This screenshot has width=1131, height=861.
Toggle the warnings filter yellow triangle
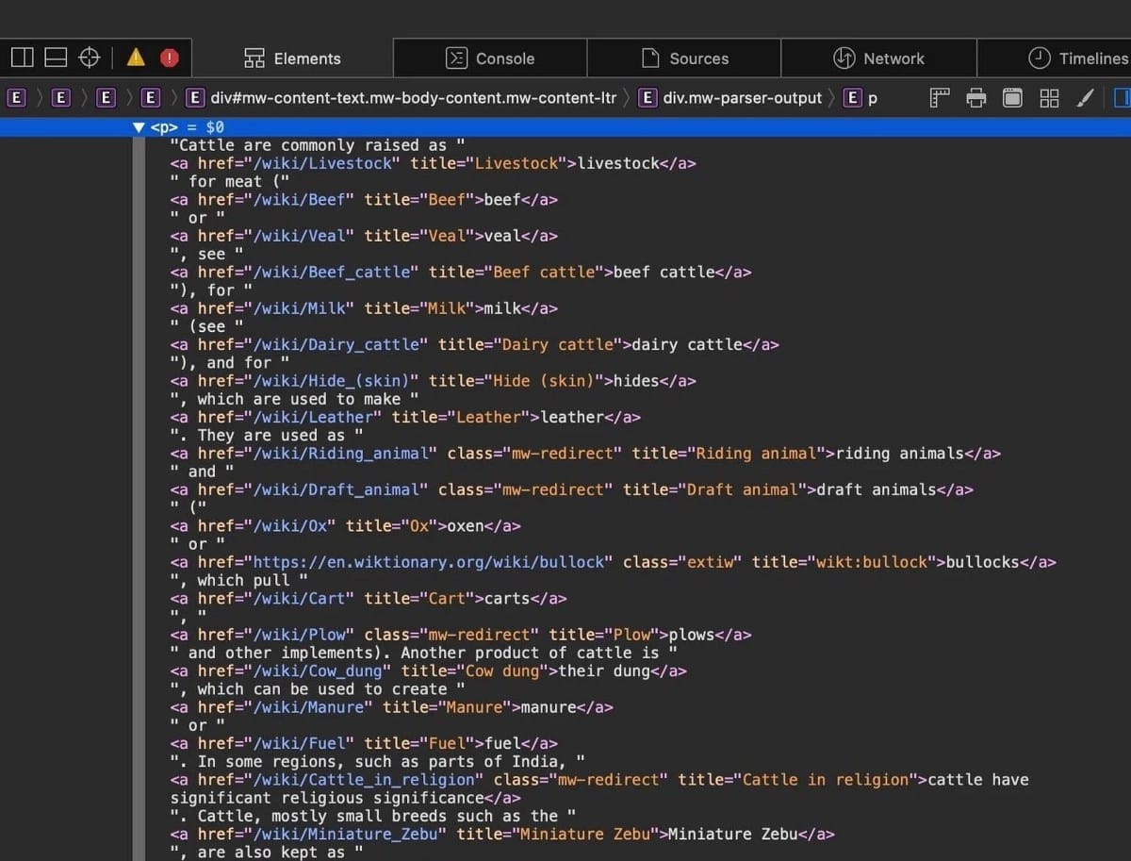135,57
